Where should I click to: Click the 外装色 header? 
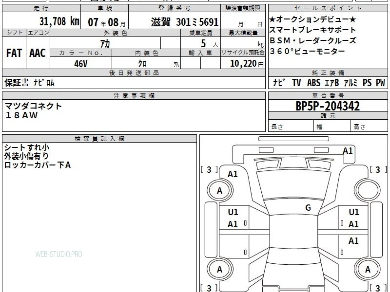click(x=115, y=33)
